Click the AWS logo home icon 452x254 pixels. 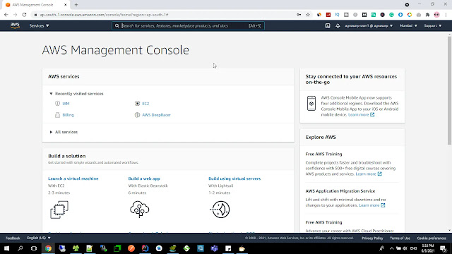[x=15, y=25]
